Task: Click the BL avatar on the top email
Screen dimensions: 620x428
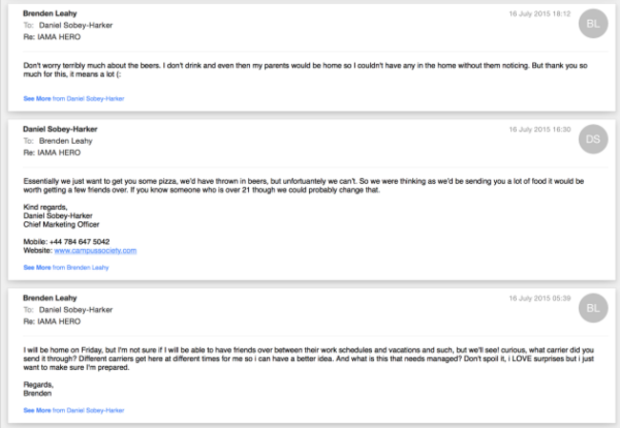Action: pyautogui.click(x=592, y=24)
